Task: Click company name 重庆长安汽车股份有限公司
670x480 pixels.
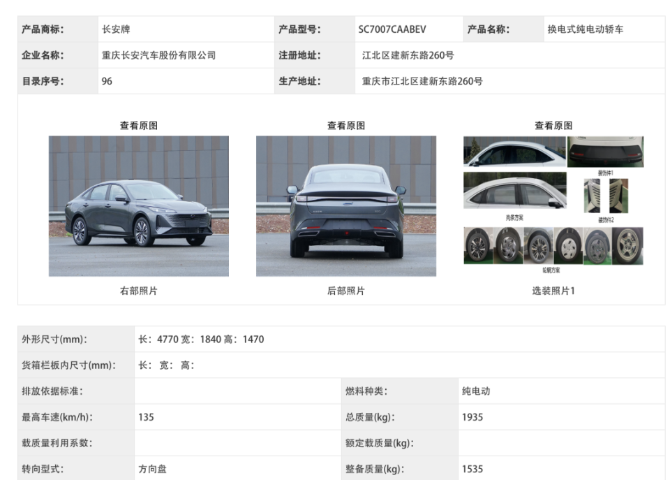Action: click(158, 55)
